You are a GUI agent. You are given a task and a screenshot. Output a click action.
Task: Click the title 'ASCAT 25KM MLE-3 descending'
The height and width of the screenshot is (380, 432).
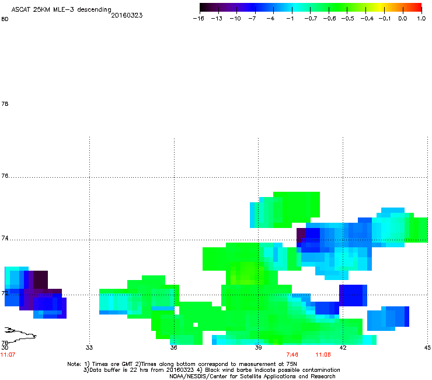pos(61,9)
